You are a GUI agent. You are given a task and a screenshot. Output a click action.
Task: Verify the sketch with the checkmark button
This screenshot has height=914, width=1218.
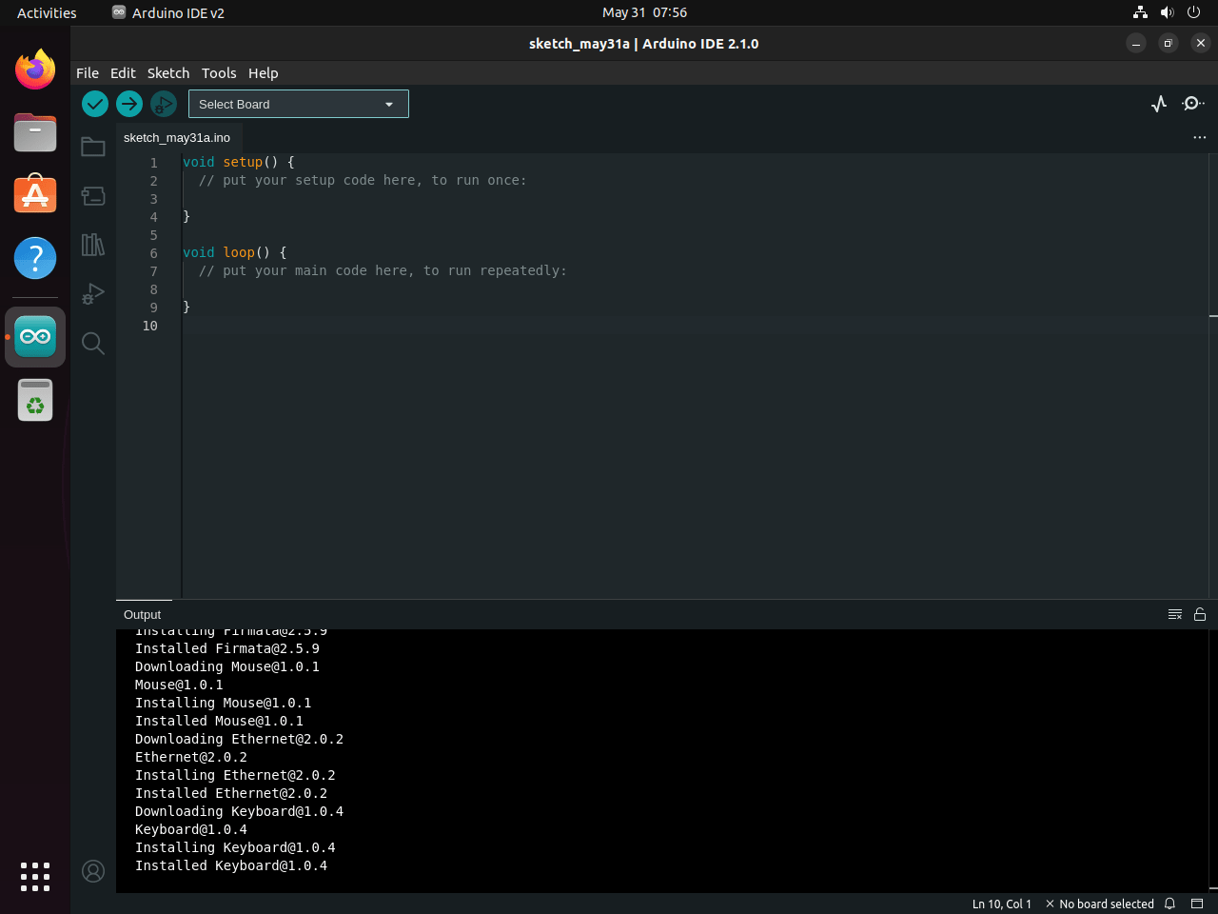(94, 104)
